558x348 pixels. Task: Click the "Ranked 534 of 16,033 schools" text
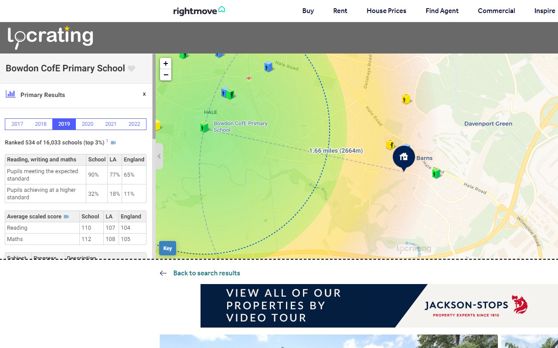click(x=43, y=143)
